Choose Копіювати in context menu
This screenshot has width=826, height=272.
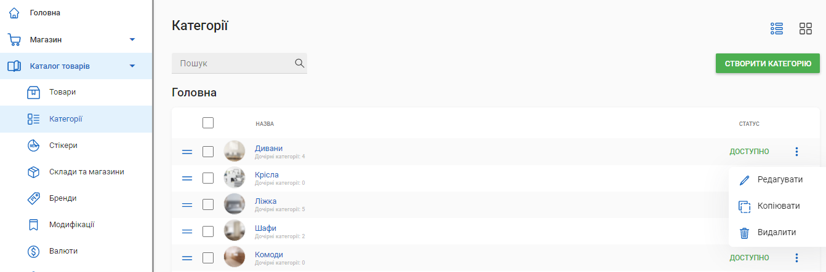coord(779,206)
